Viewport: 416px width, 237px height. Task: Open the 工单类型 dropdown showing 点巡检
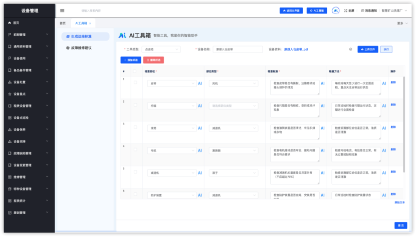click(x=161, y=49)
